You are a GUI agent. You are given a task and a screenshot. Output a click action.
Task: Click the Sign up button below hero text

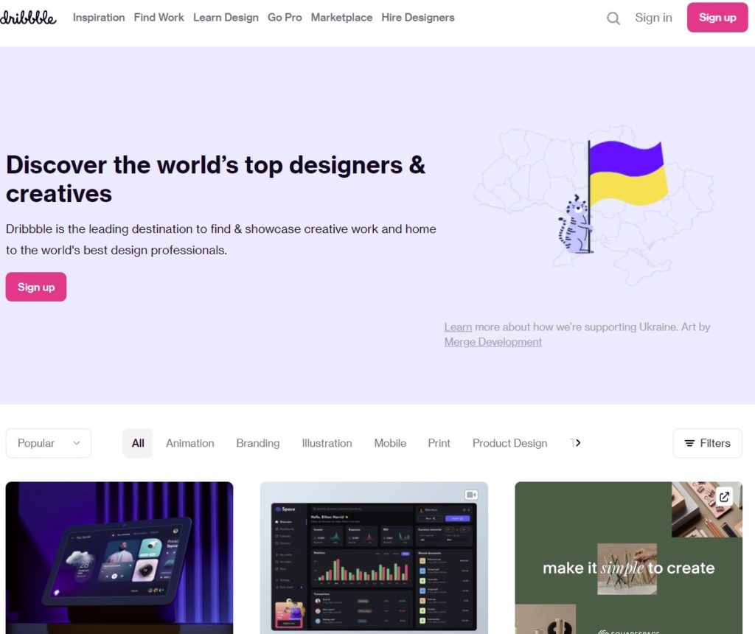[36, 287]
